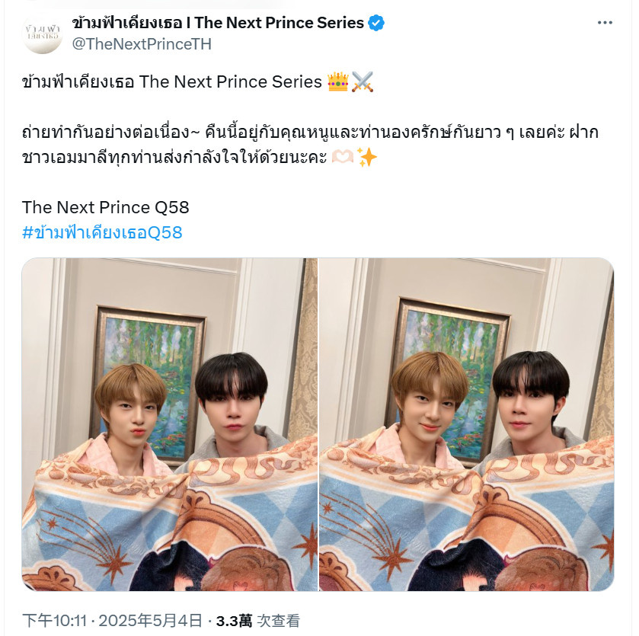Image resolution: width=639 pixels, height=636 pixels.
Task: Click the 2025年5月4日 post date
Action: [x=150, y=621]
